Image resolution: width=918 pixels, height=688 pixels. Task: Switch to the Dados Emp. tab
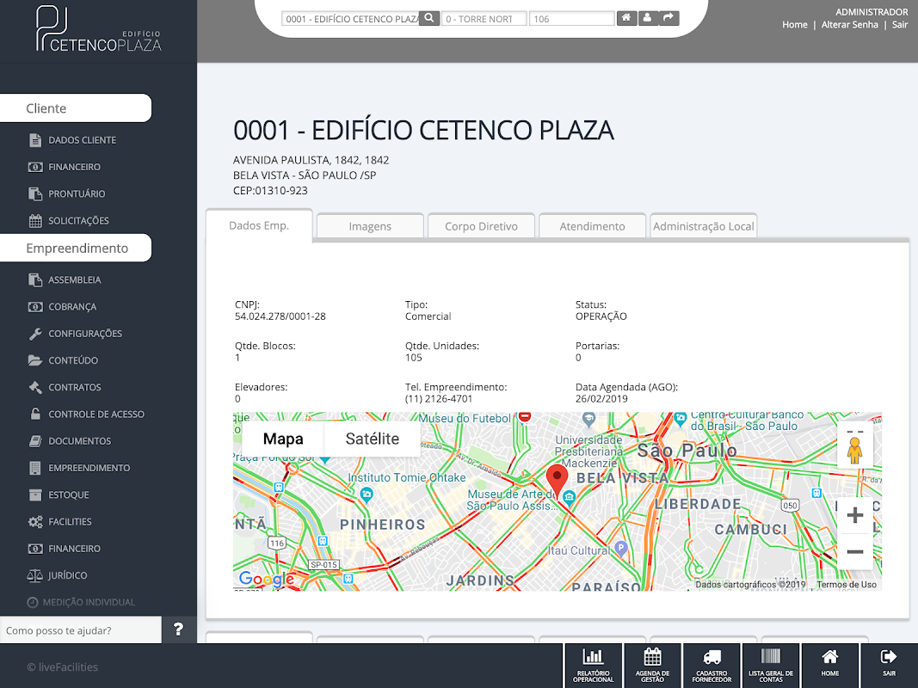259,225
